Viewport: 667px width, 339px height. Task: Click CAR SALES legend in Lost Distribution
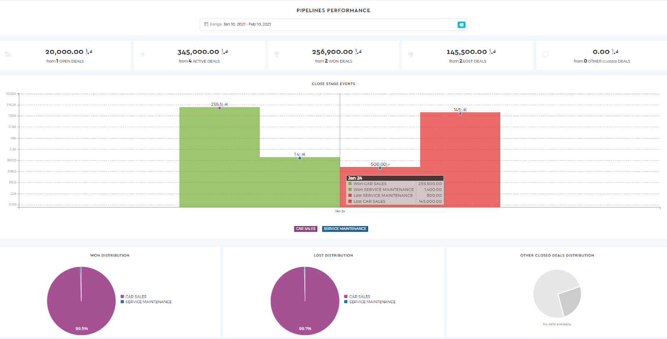pos(357,297)
